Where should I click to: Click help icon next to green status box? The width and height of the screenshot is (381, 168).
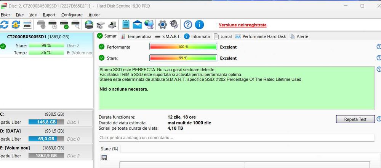coord(379,69)
